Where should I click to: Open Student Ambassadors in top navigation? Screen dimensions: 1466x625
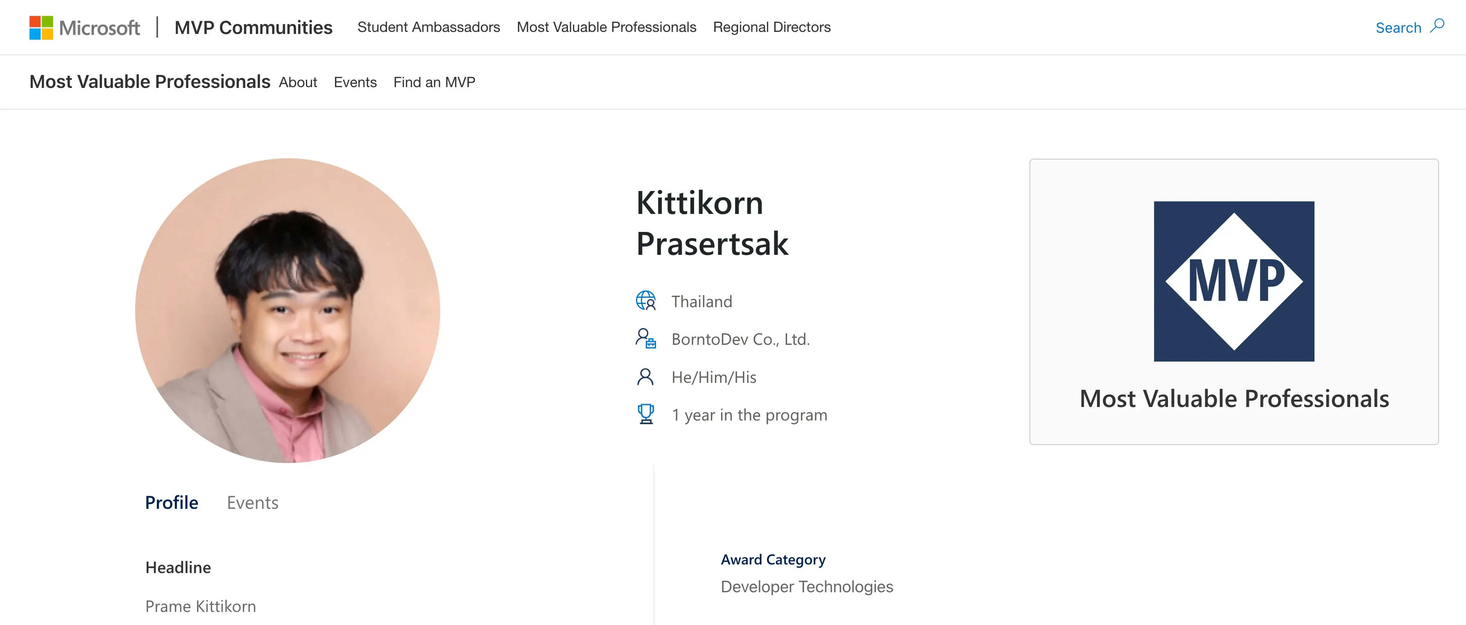tap(428, 27)
